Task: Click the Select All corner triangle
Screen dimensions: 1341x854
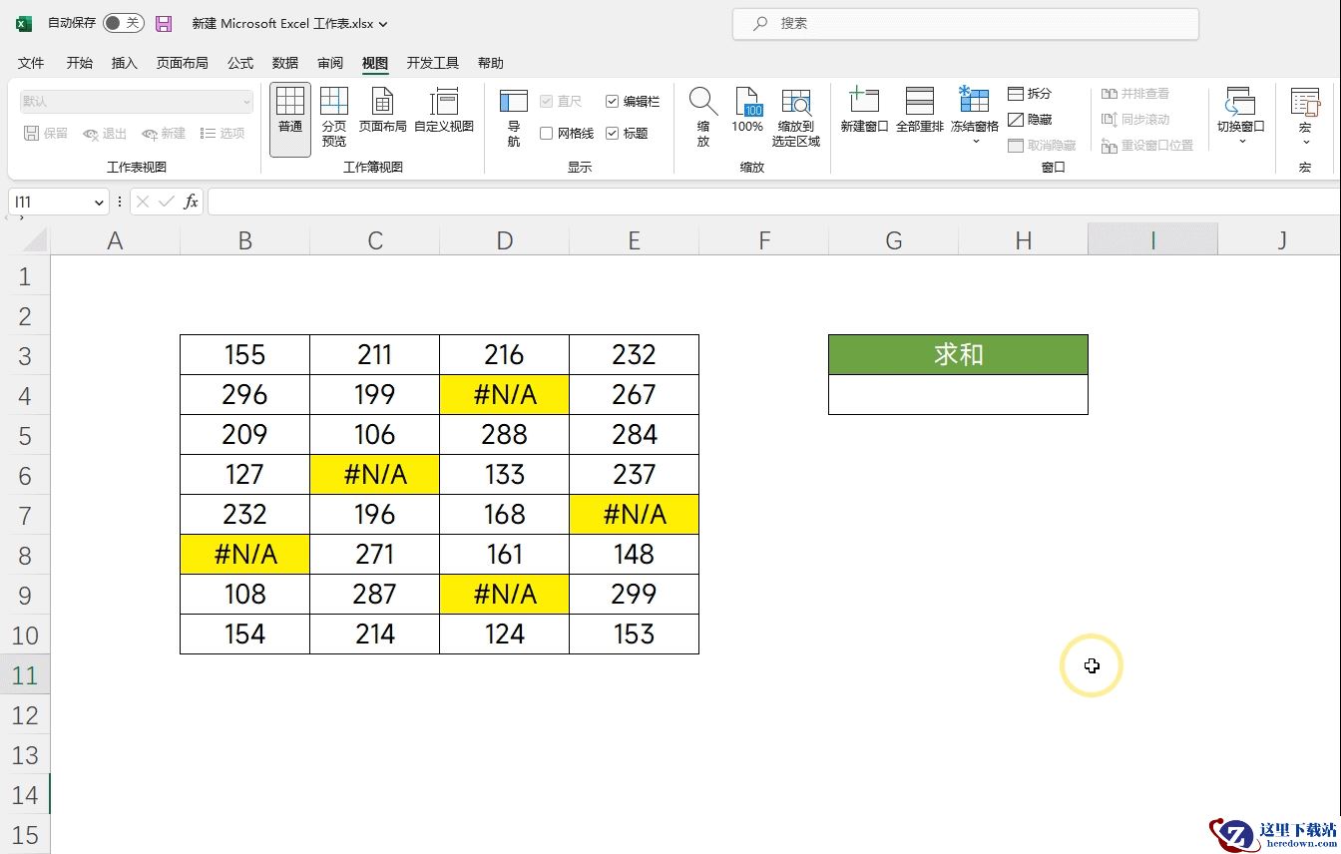Action: click(x=34, y=239)
